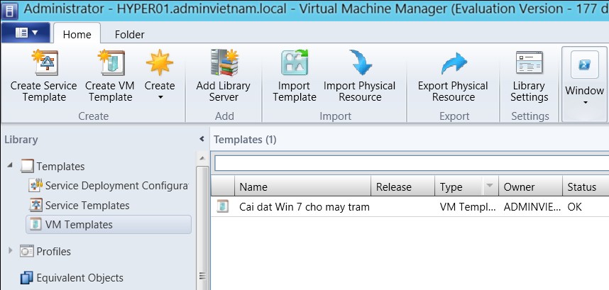Sort by the Type column header

[x=451, y=187]
